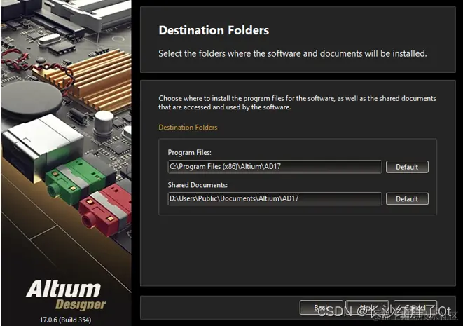Screen dimensions: 463x326
Task: Click the Shared Documents path input field
Action: pyautogui.click(x=275, y=198)
